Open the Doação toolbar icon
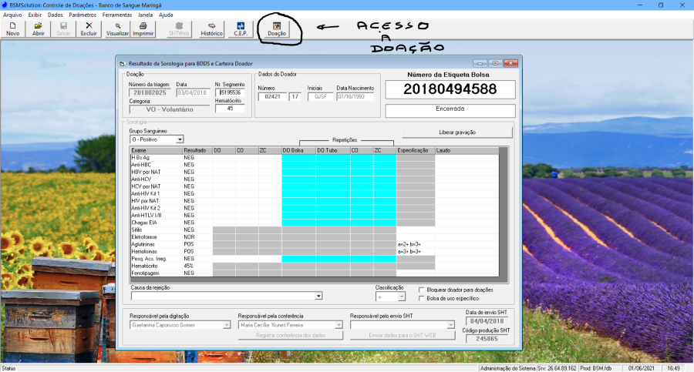The height and width of the screenshot is (372, 694). click(276, 29)
